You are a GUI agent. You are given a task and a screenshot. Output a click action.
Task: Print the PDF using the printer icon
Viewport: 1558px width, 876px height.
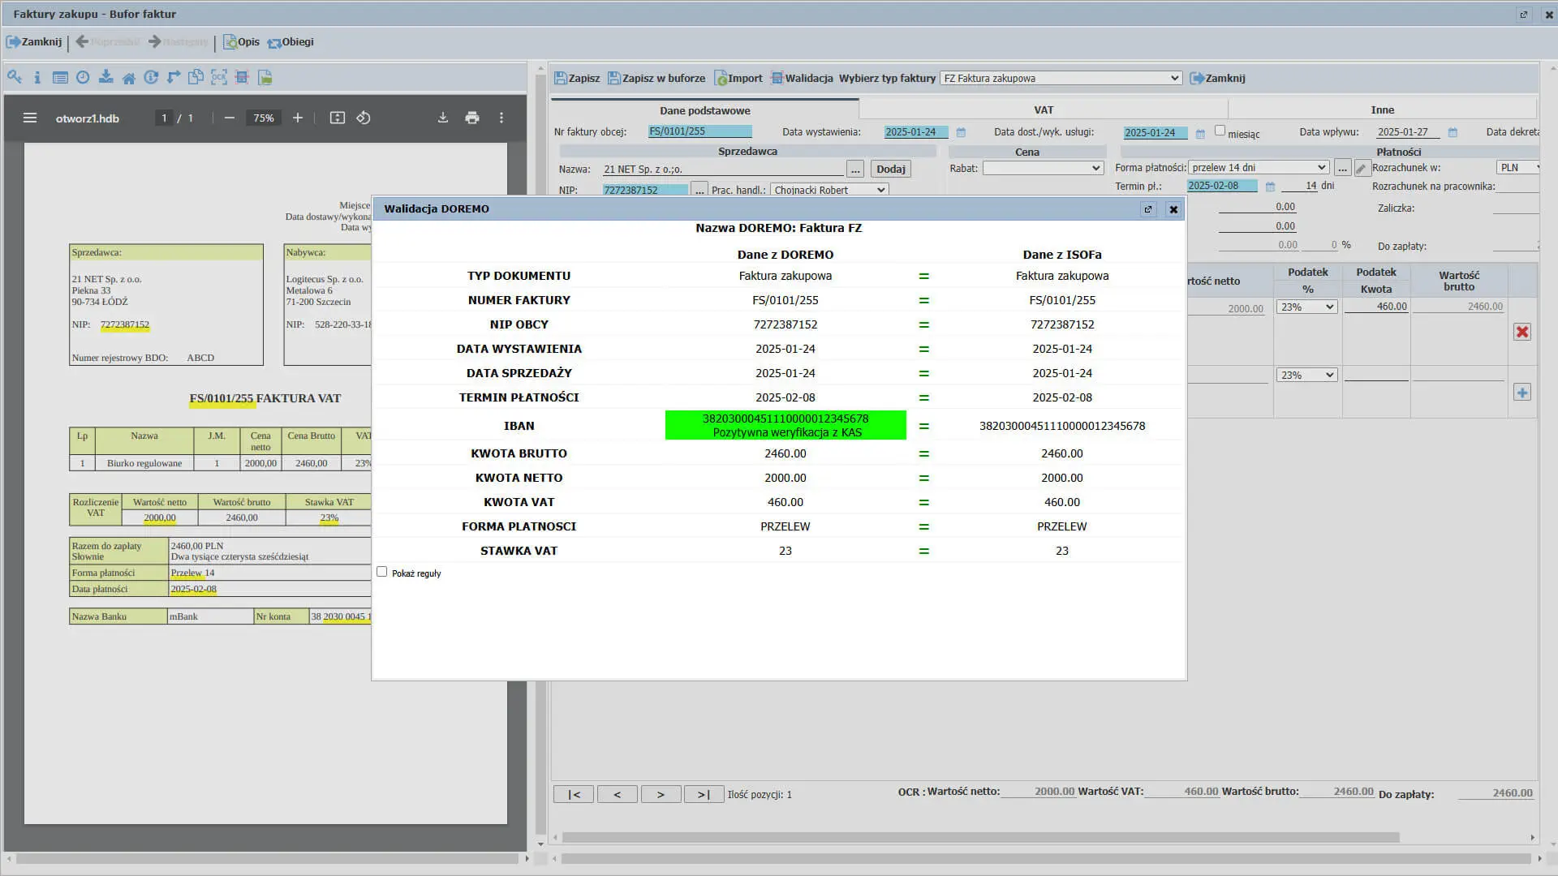click(472, 118)
